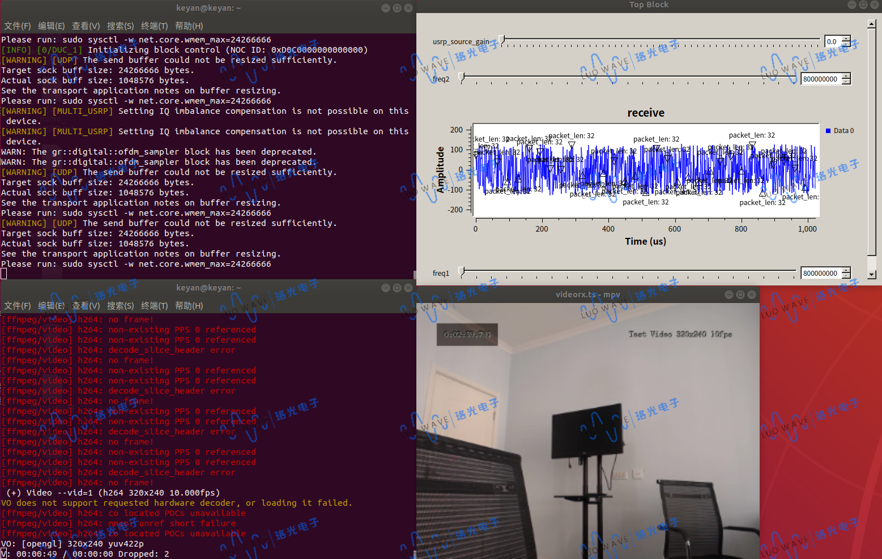Close the videorx.ts mpv window
This screenshot has width=882, height=559.
(752, 295)
